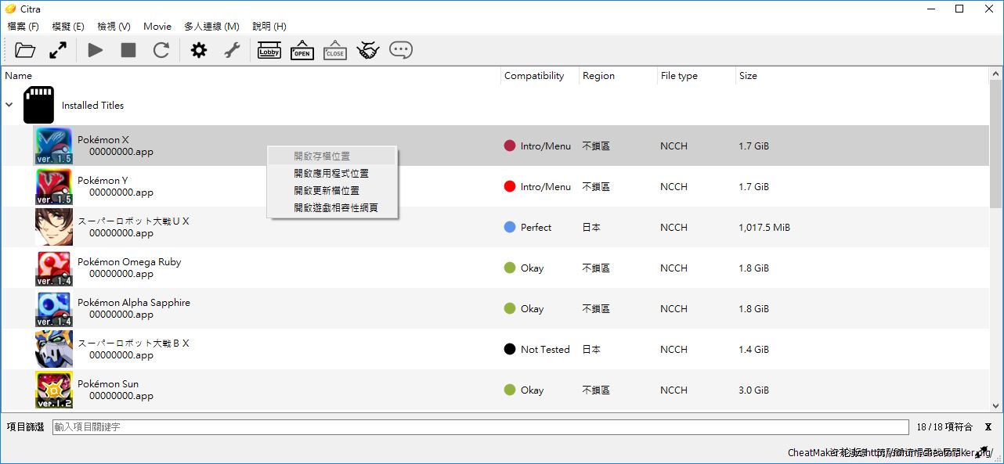Screen dimensions: 1004x464
Task: Click the handshake direct connect icon
Action: [x=368, y=51]
